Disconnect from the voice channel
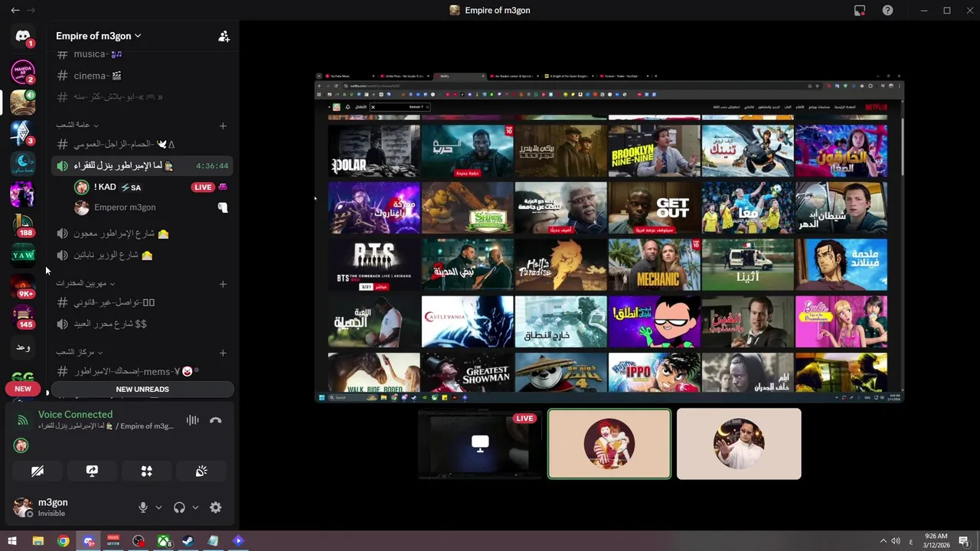The width and height of the screenshot is (980, 551). [x=216, y=420]
